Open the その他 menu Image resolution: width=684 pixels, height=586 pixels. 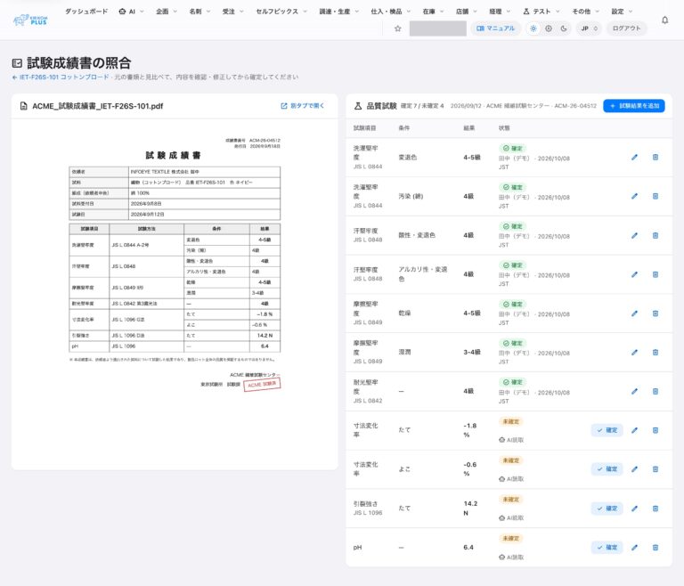pyautogui.click(x=585, y=12)
